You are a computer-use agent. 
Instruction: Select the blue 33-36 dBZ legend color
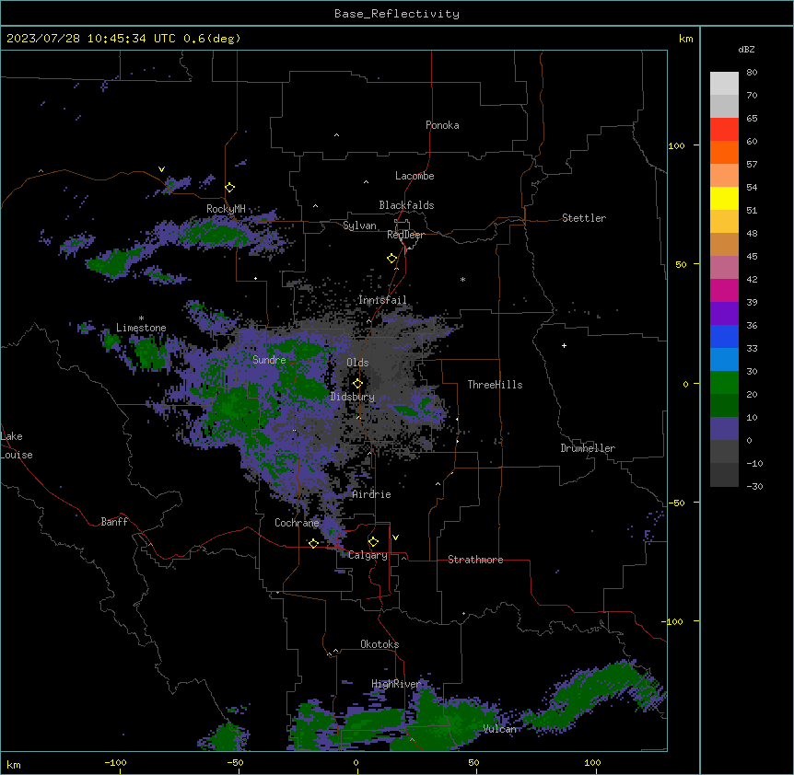click(724, 336)
